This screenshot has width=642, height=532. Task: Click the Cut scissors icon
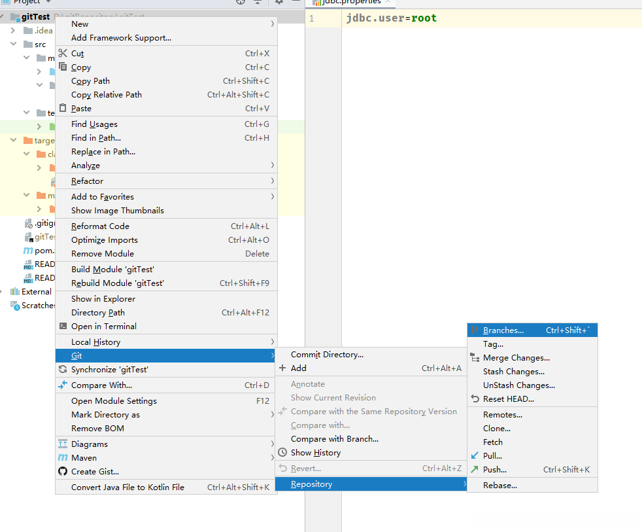pyautogui.click(x=63, y=53)
